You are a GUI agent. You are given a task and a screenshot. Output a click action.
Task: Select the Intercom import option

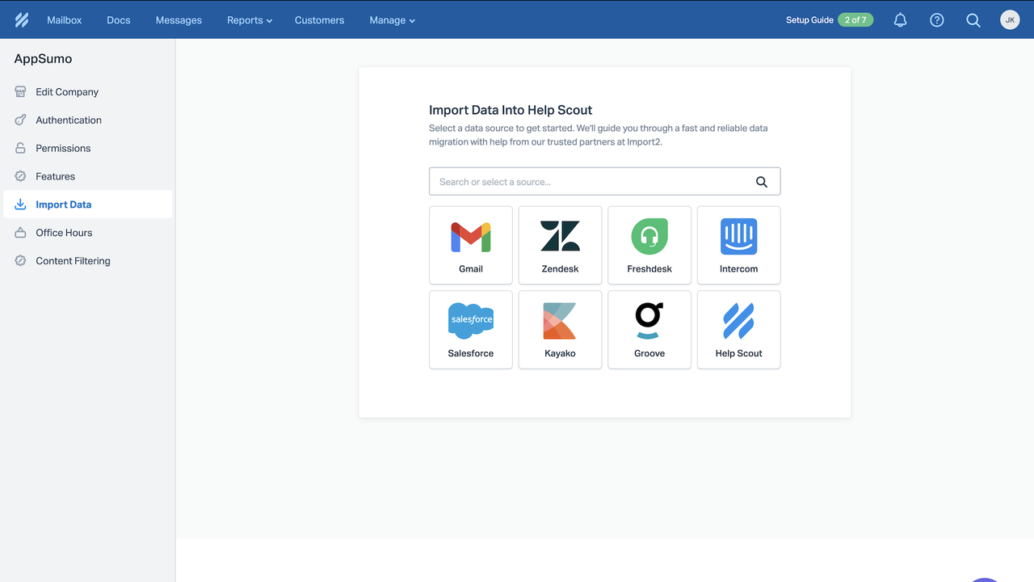point(738,245)
